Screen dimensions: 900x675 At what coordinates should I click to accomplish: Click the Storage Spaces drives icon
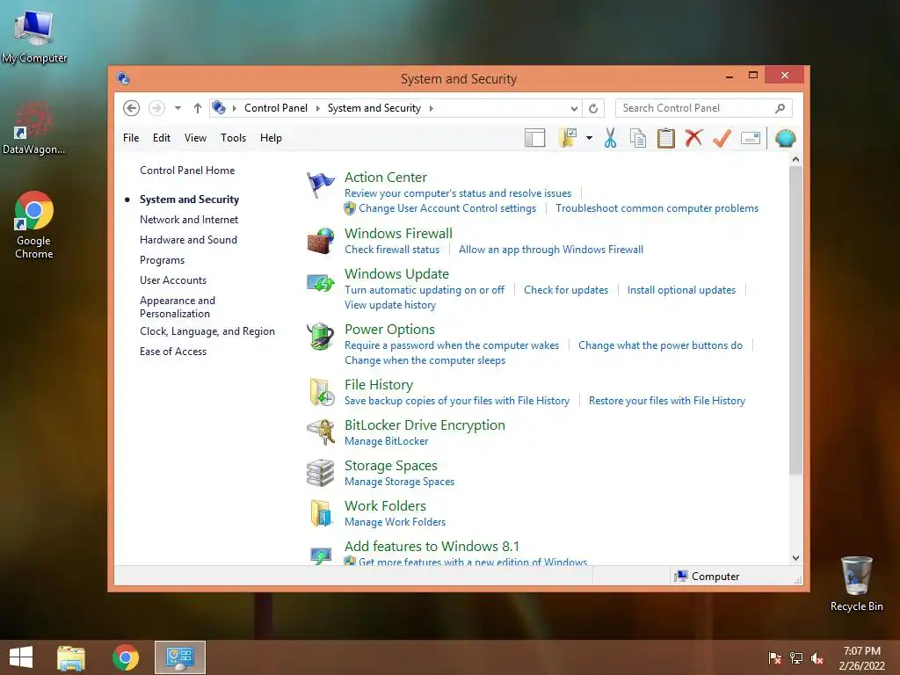tap(320, 472)
